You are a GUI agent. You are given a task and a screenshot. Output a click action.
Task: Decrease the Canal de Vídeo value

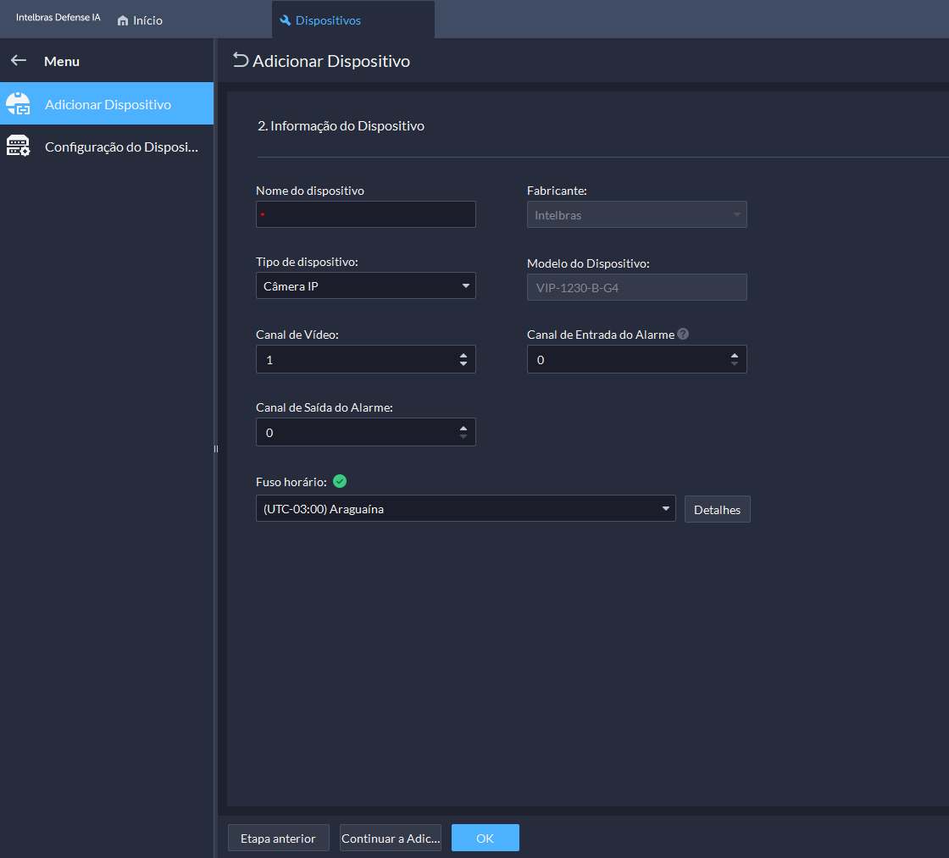463,363
